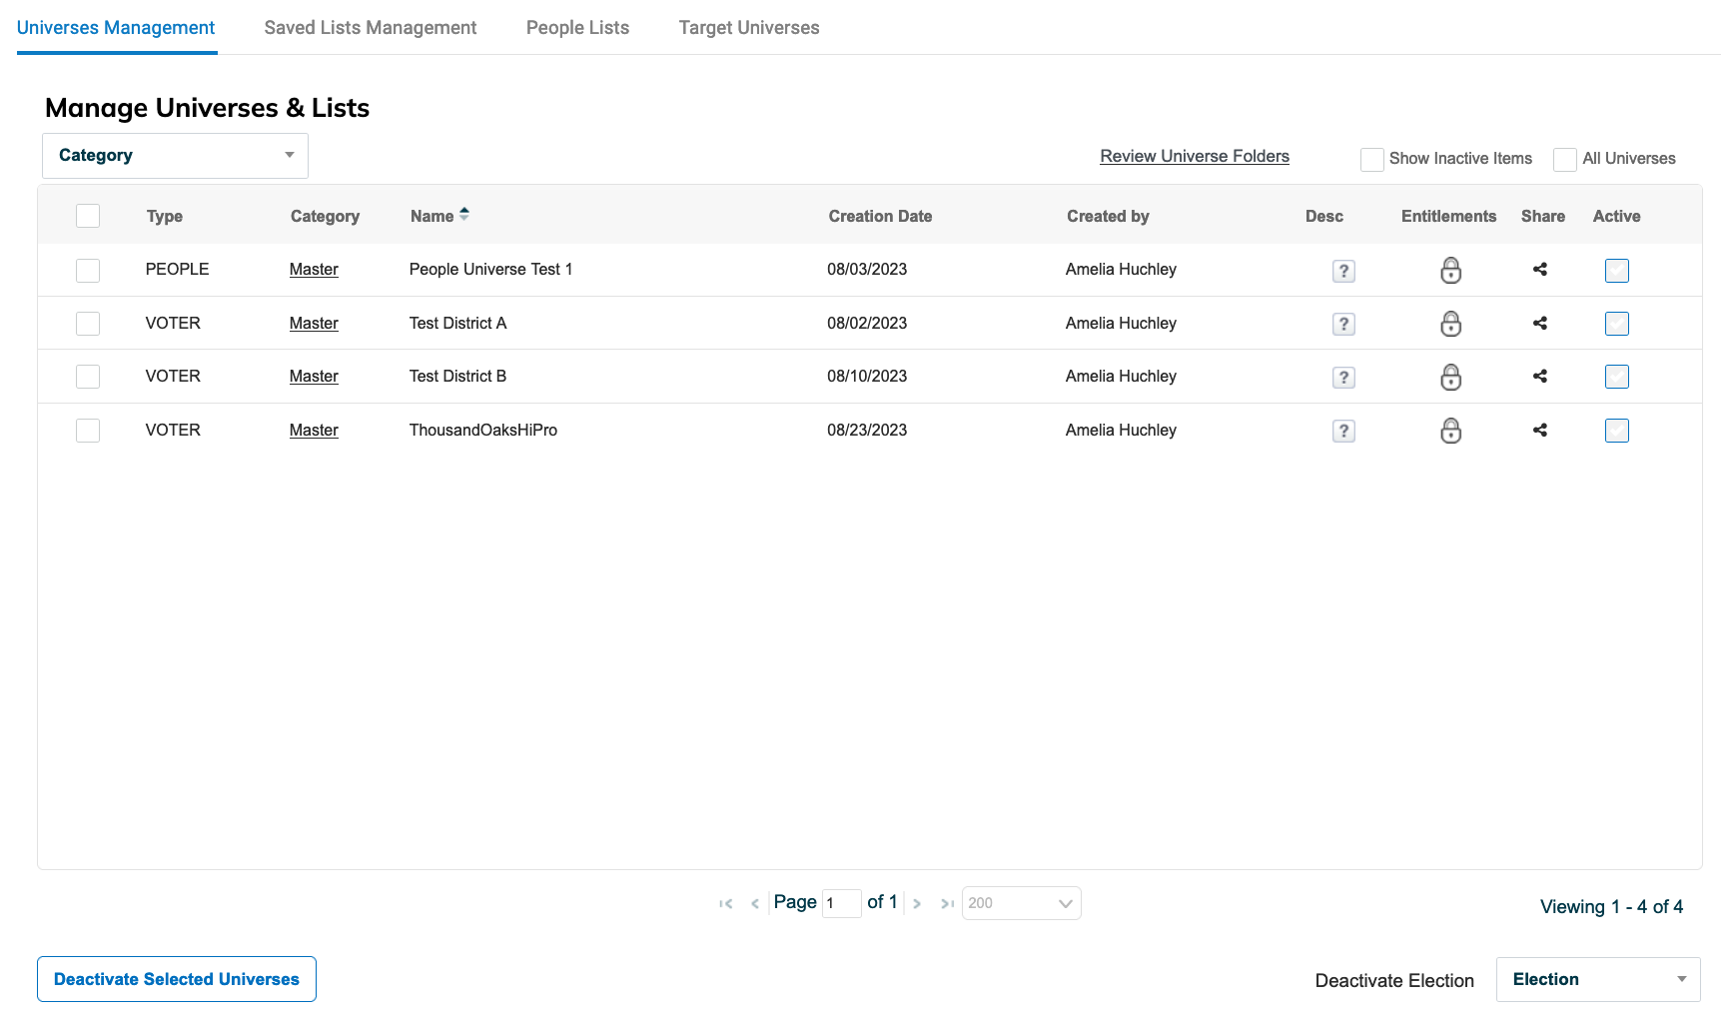Go to next page icon
This screenshot has height=1029, width=1732.
917,904
